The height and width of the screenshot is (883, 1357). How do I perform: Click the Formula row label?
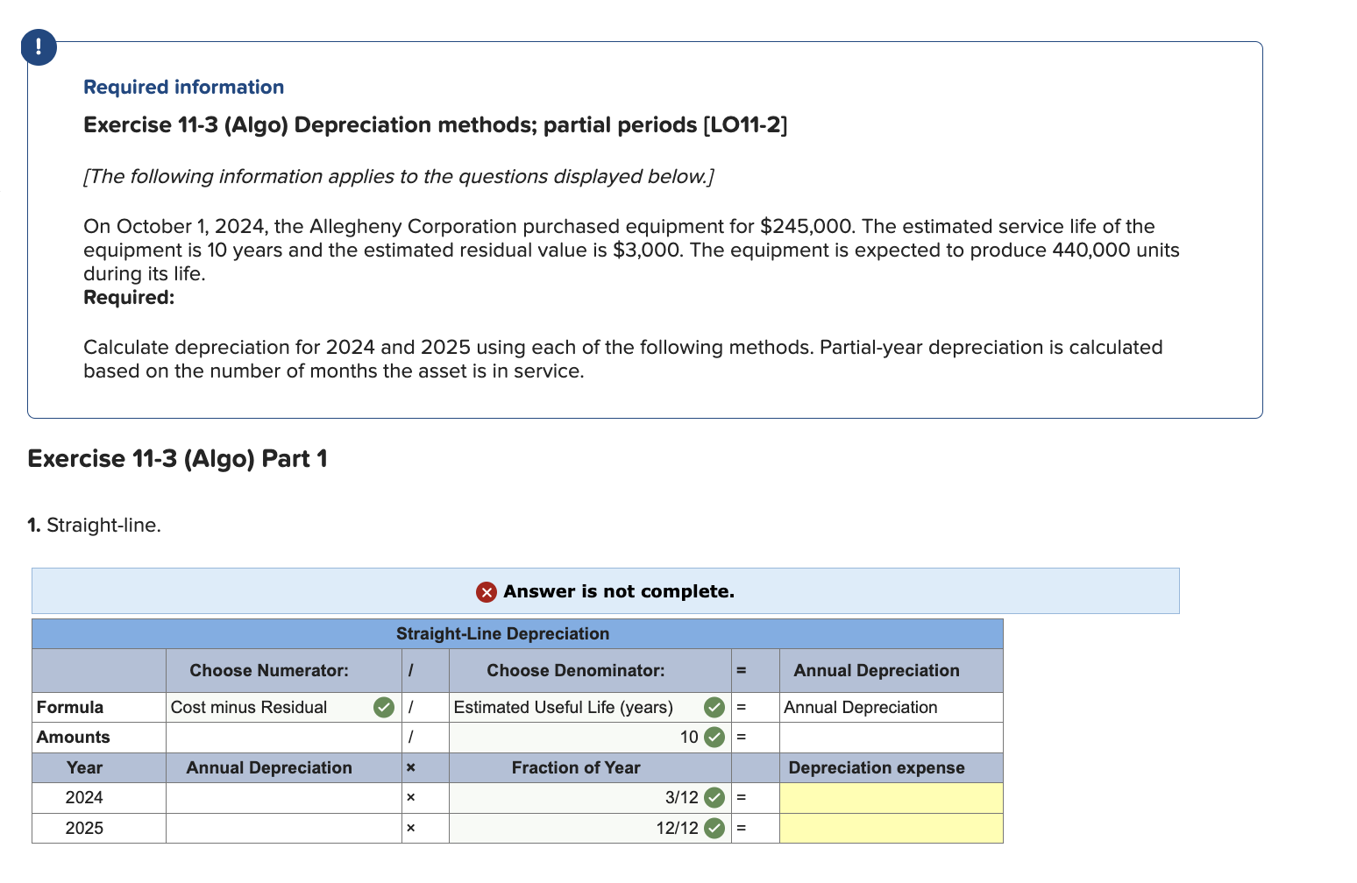pyautogui.click(x=70, y=707)
